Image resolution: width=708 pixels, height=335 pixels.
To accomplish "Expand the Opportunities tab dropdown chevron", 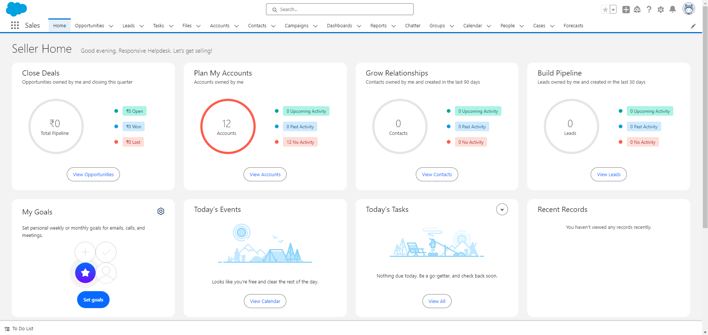I will coord(111,26).
